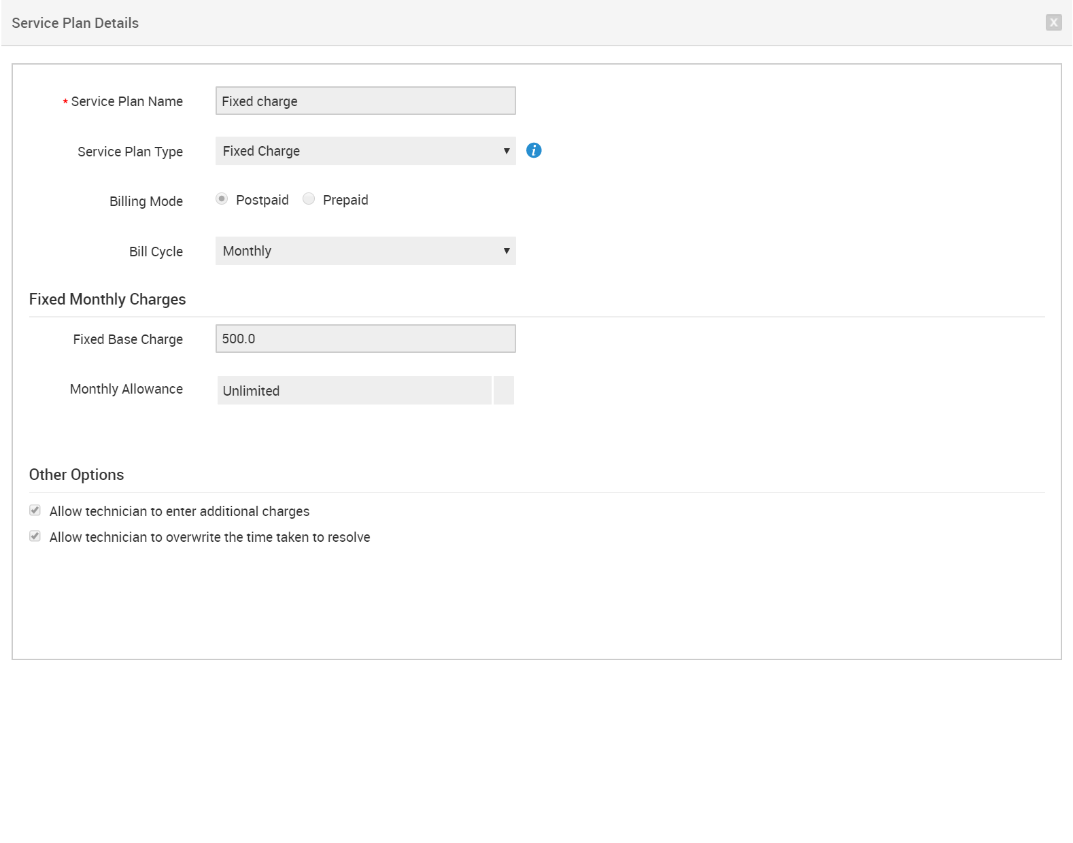Click the Billing Mode label
The width and height of the screenshot is (1073, 843).
[146, 201]
